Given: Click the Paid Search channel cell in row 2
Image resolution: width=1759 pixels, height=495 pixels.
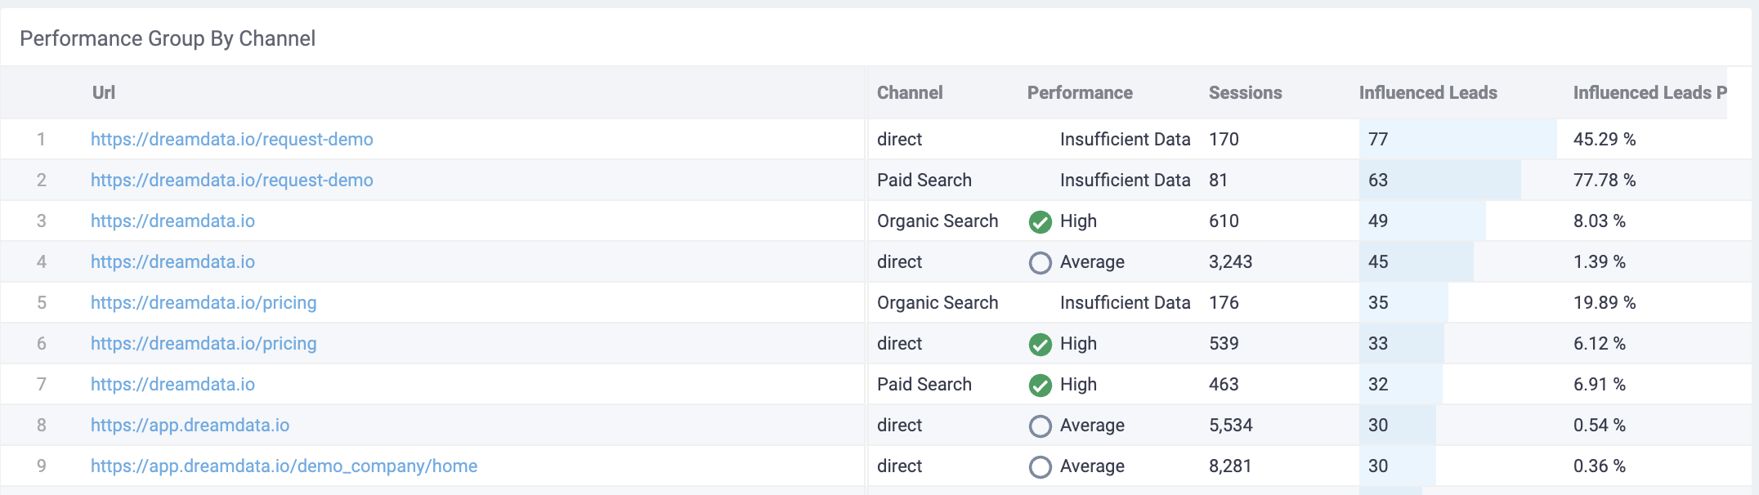Looking at the screenshot, I should click(924, 180).
